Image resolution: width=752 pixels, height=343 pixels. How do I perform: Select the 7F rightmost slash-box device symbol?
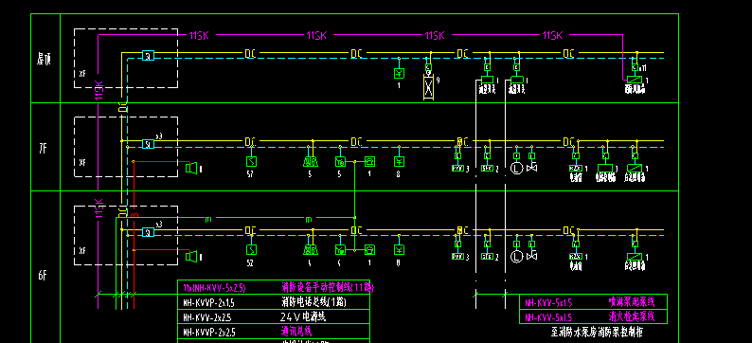(635, 169)
